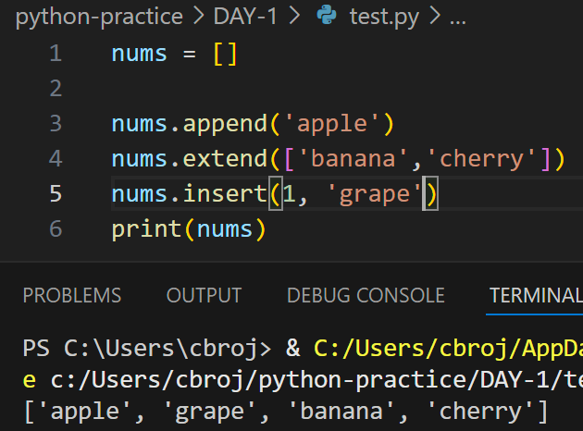Screen dimensions: 583x431
Task: Click the extend method name
Action: (225, 159)
